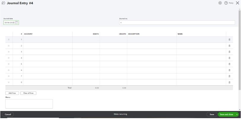Focus the Journal no. field
241x119 pixels.
(x=177, y=22)
